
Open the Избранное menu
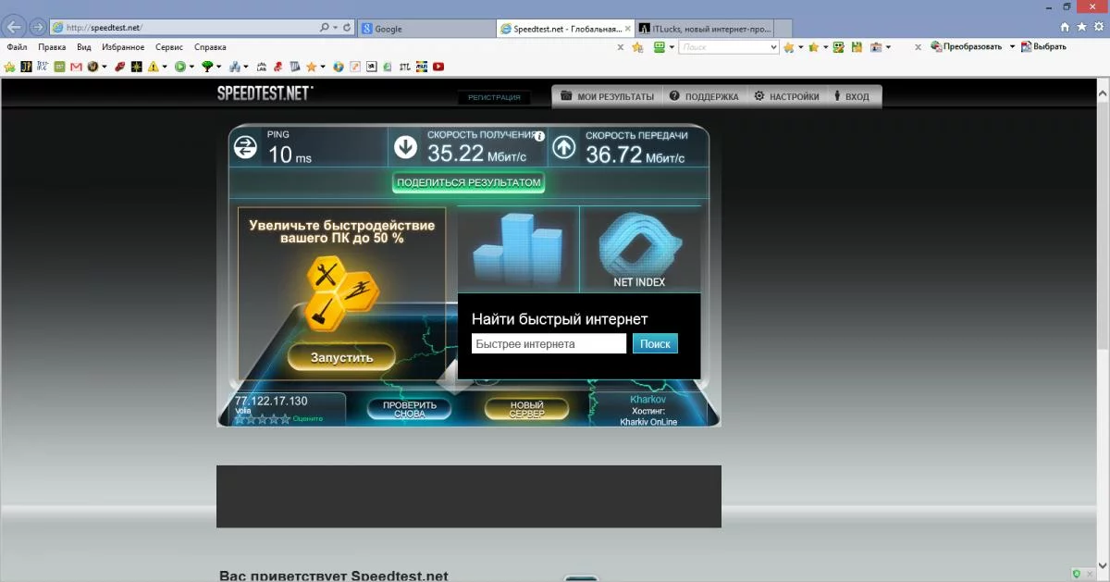(x=123, y=46)
